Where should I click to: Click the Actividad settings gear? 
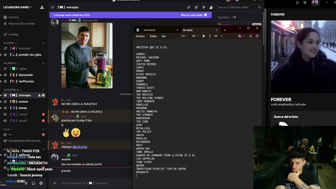click(235, 17)
